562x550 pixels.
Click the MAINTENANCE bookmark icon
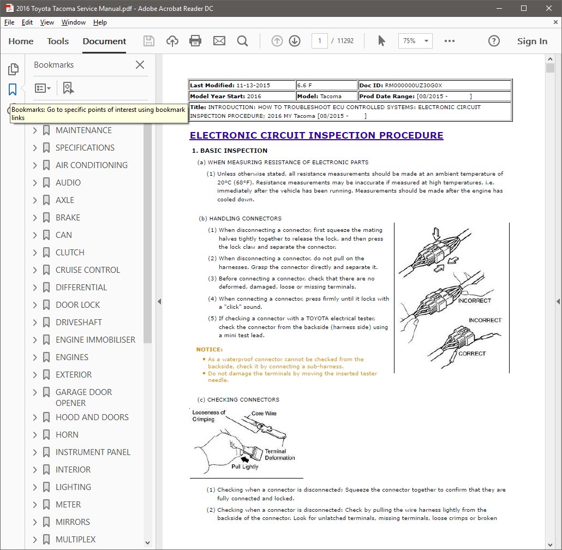click(46, 130)
